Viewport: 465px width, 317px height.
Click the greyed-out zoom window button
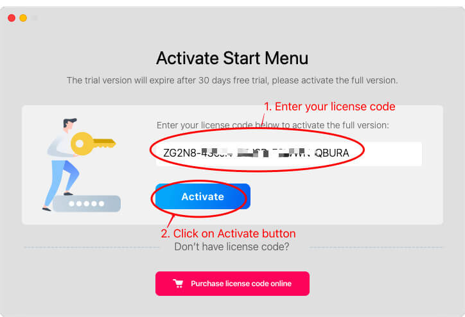[x=35, y=18]
